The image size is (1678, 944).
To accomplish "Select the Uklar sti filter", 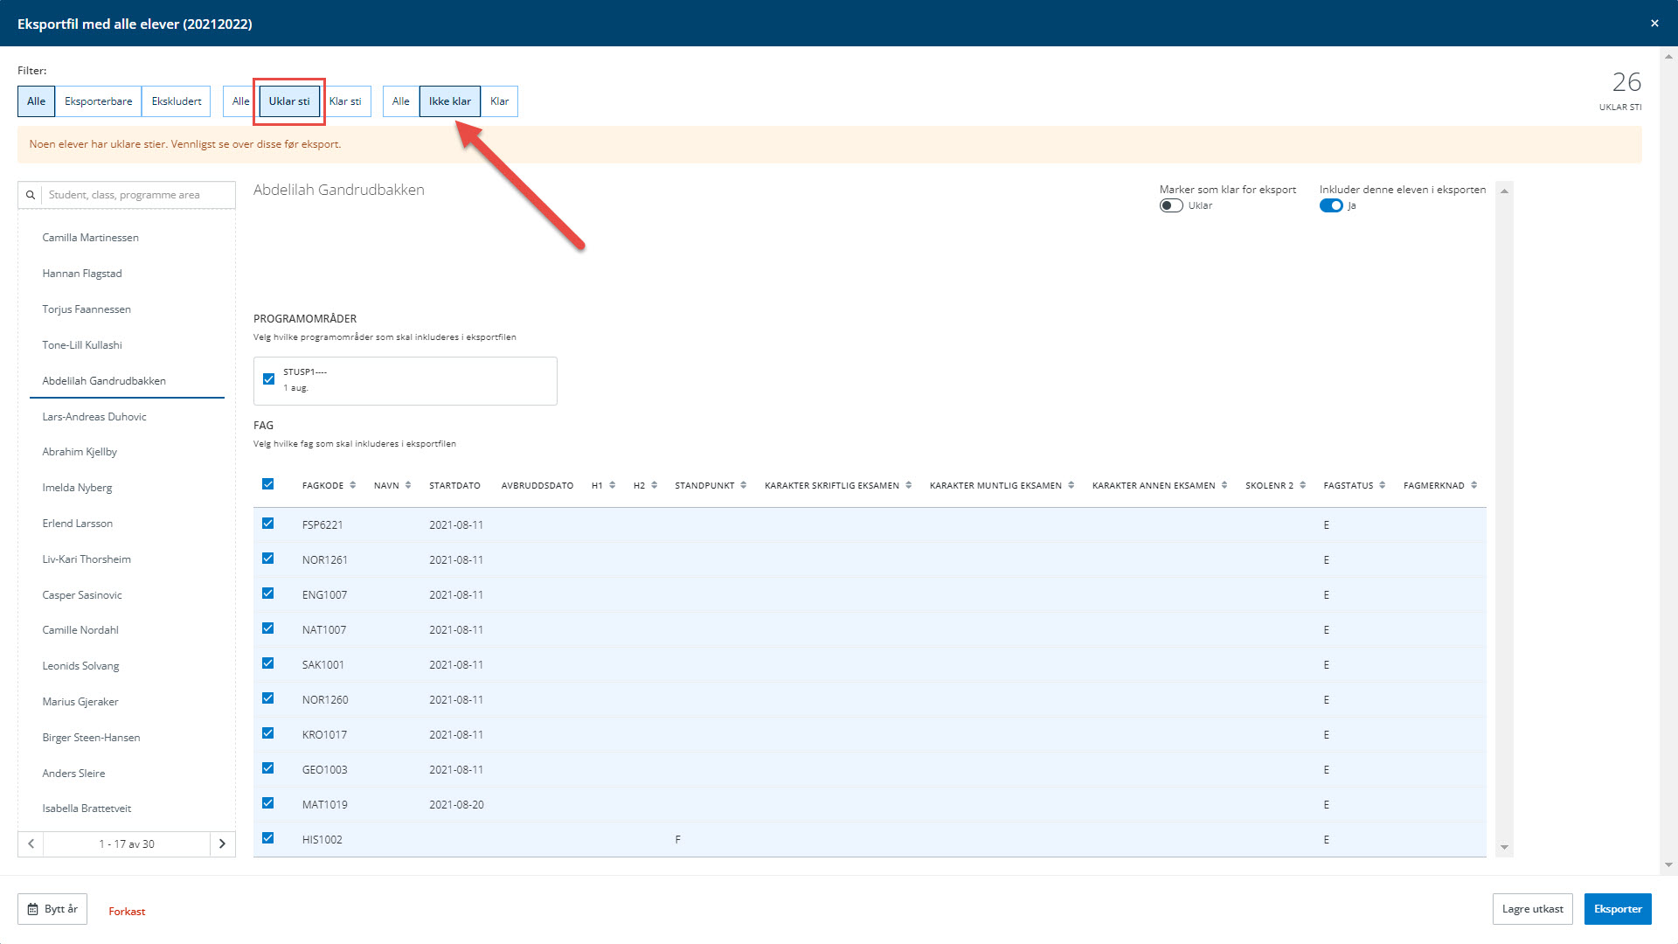I will [289, 101].
